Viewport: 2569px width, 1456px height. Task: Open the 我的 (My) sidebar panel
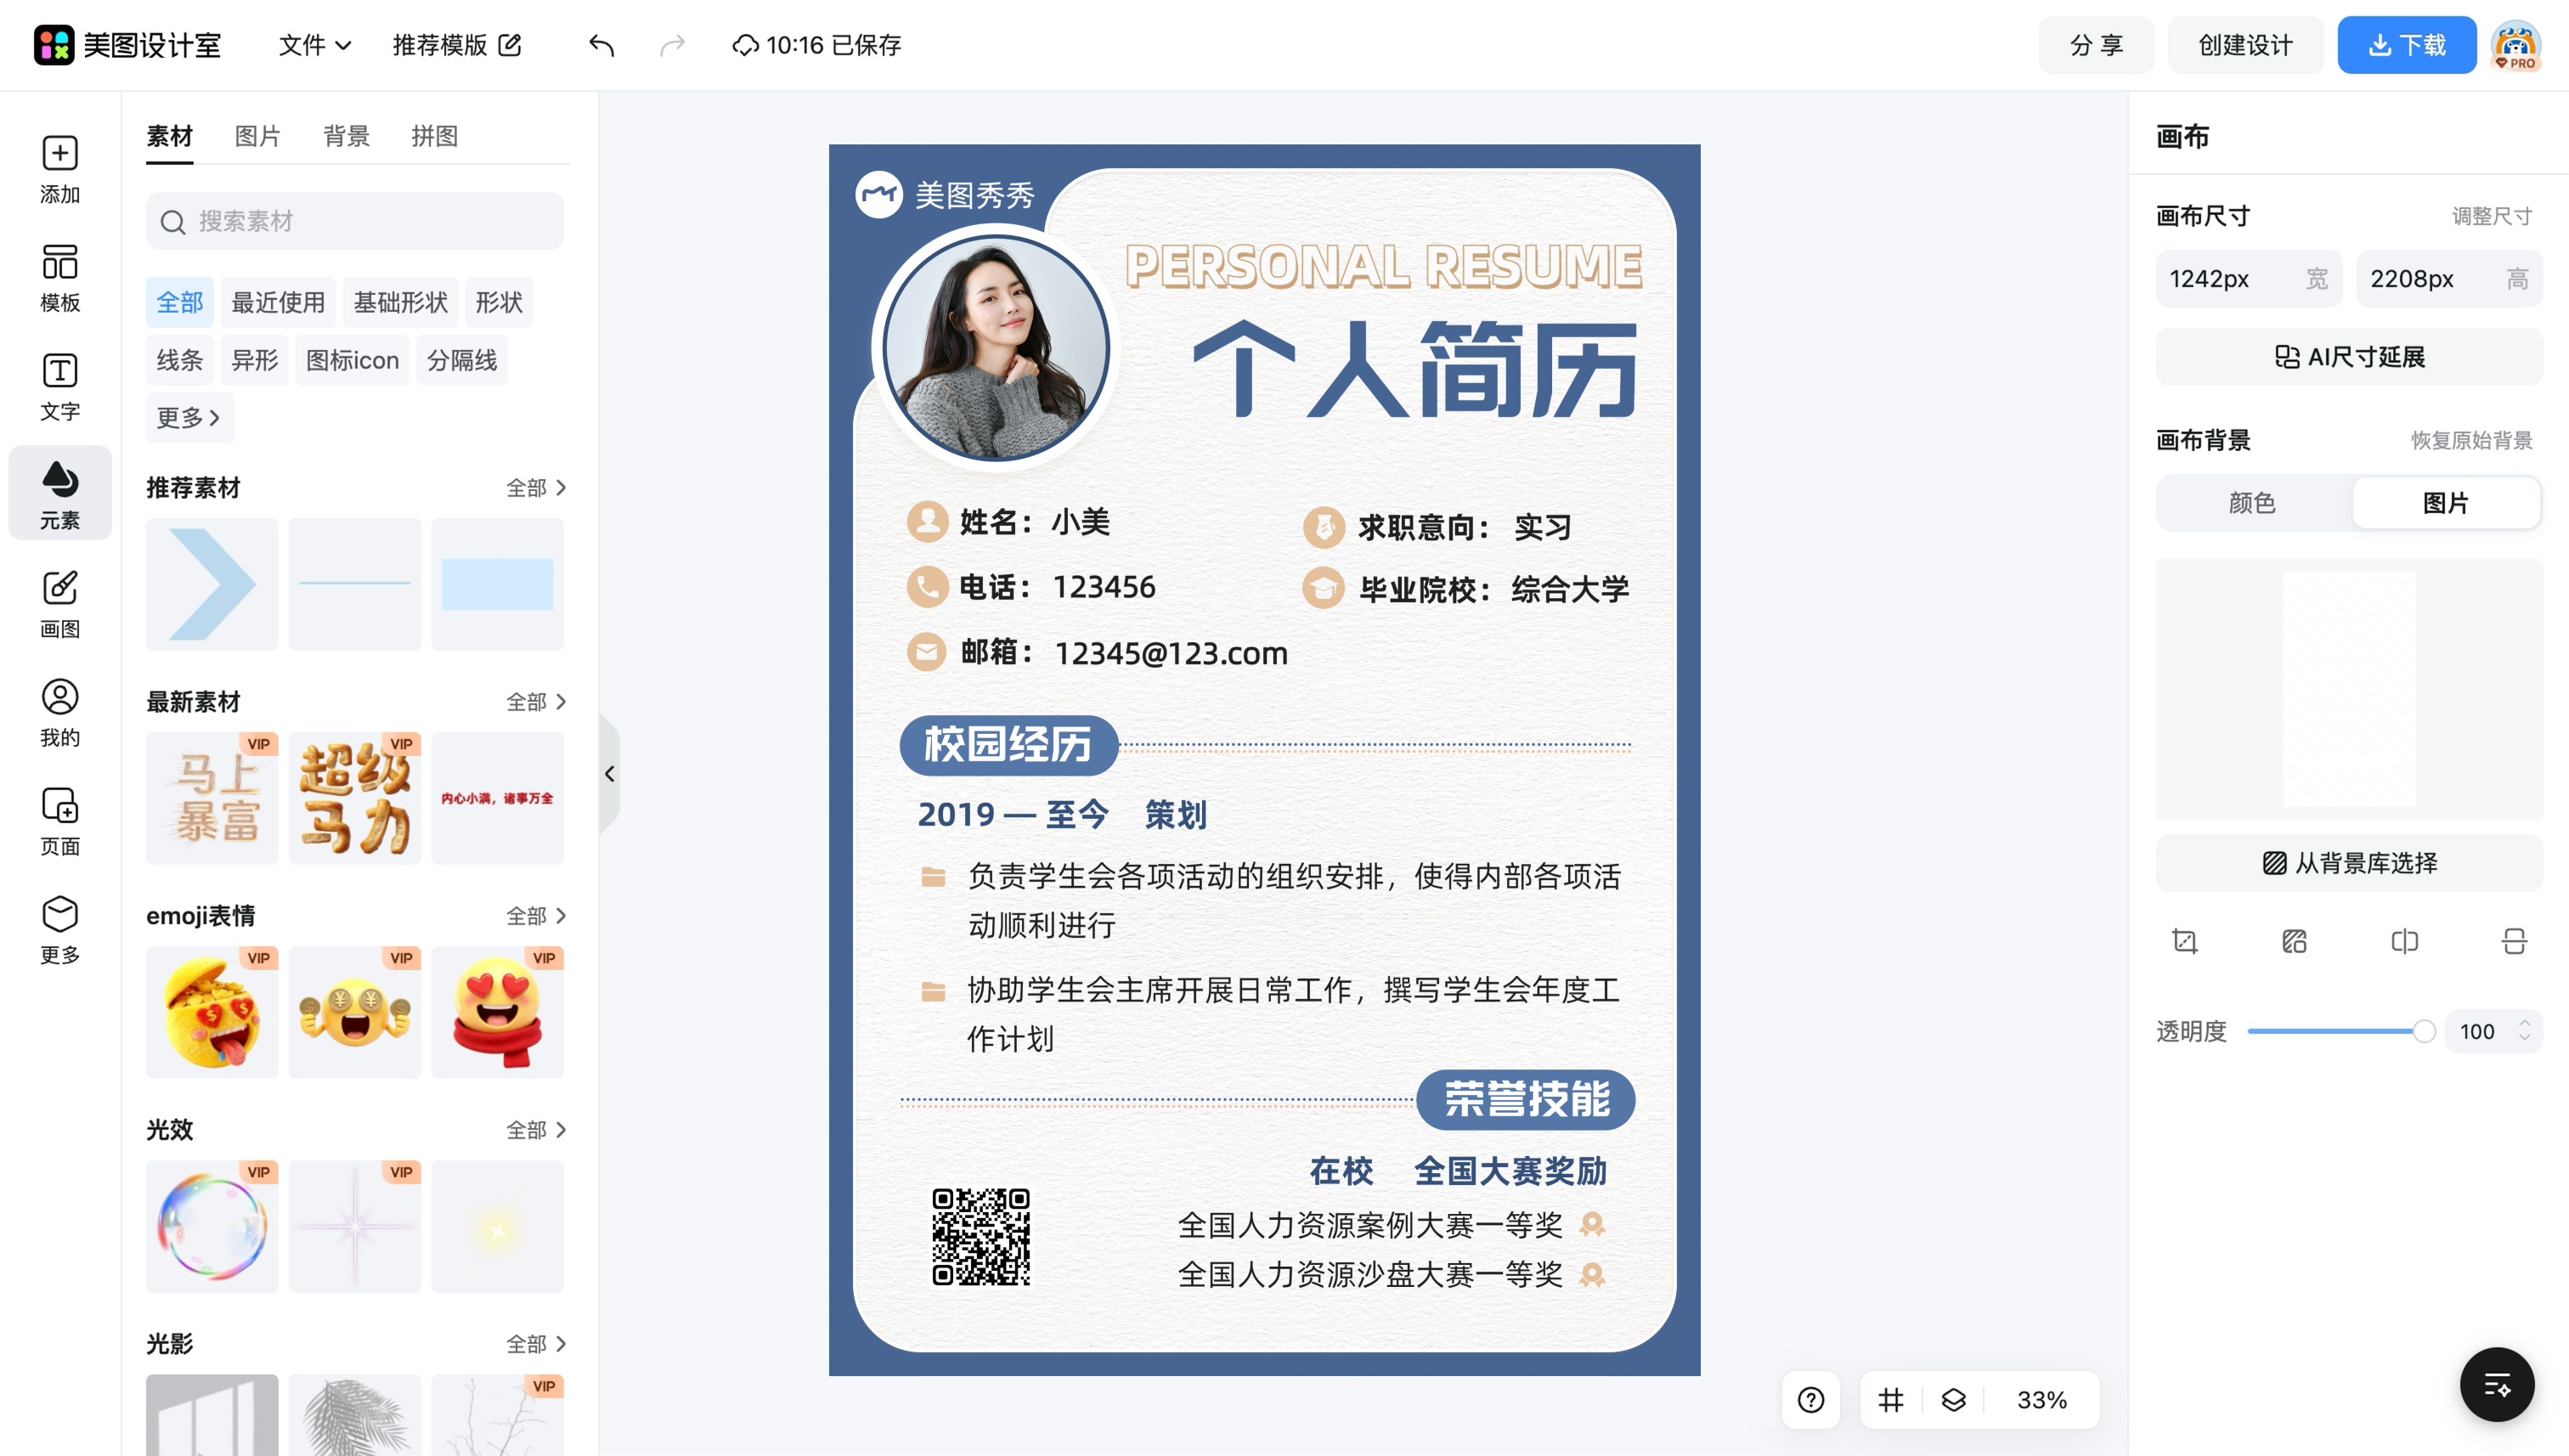pyautogui.click(x=60, y=713)
